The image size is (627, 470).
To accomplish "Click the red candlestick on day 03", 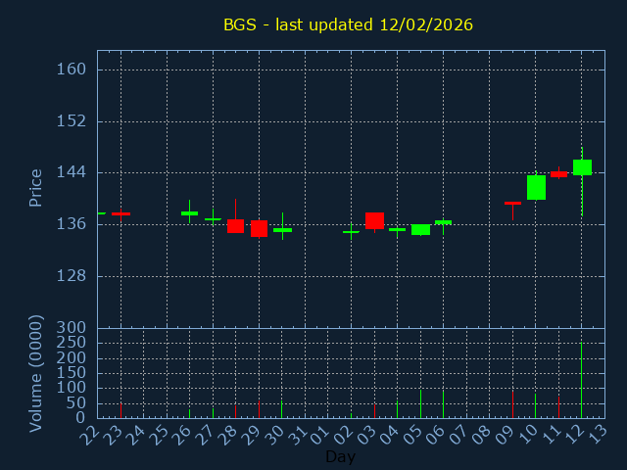I will 374,220.
